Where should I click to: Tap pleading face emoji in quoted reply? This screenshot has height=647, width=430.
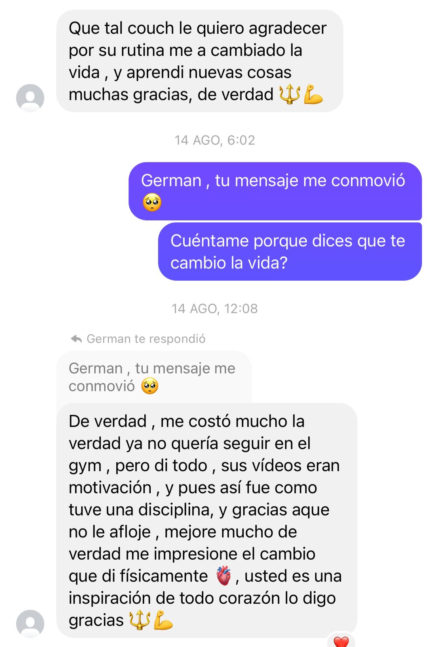150,386
